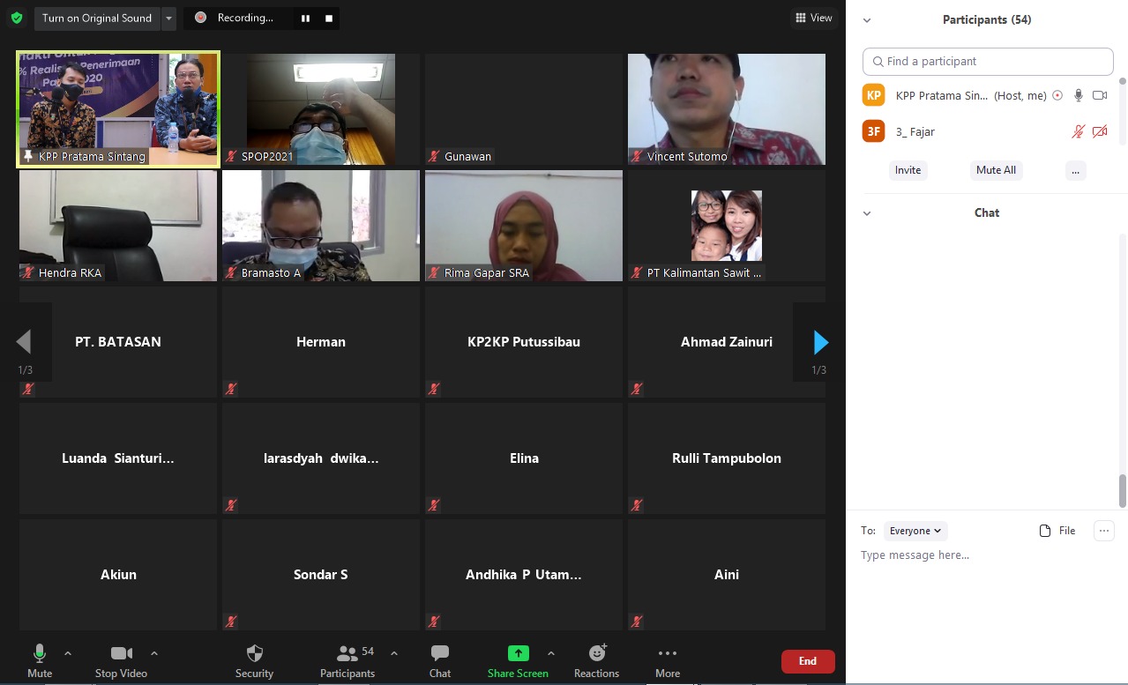Expand the Original Sound dropdown arrow
Viewport: 1128px width, 685px height.
tap(168, 18)
